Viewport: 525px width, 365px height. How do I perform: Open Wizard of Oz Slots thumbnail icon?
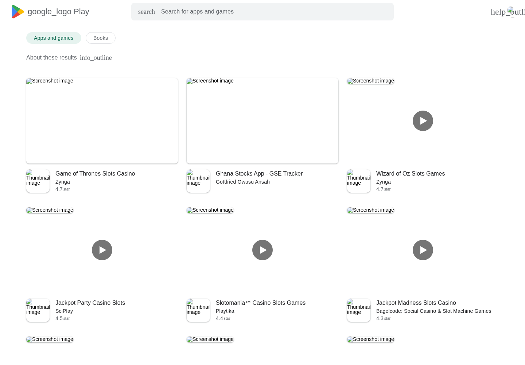coord(359,181)
